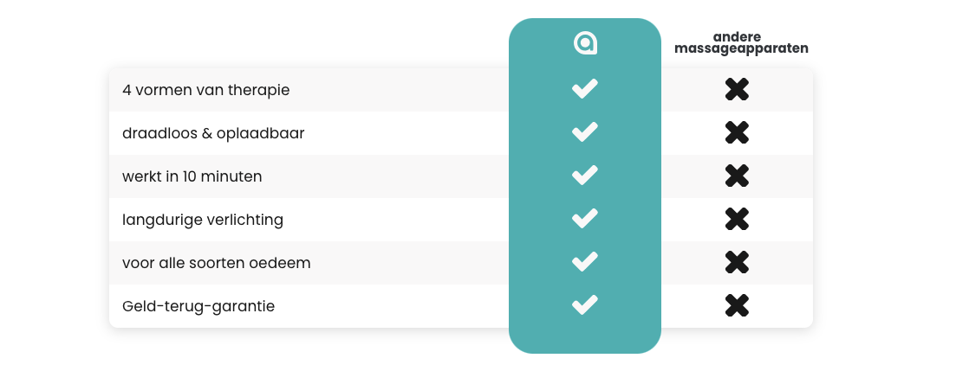
Task: Select the 4 vormen van therapie row label
Action: tap(205, 90)
